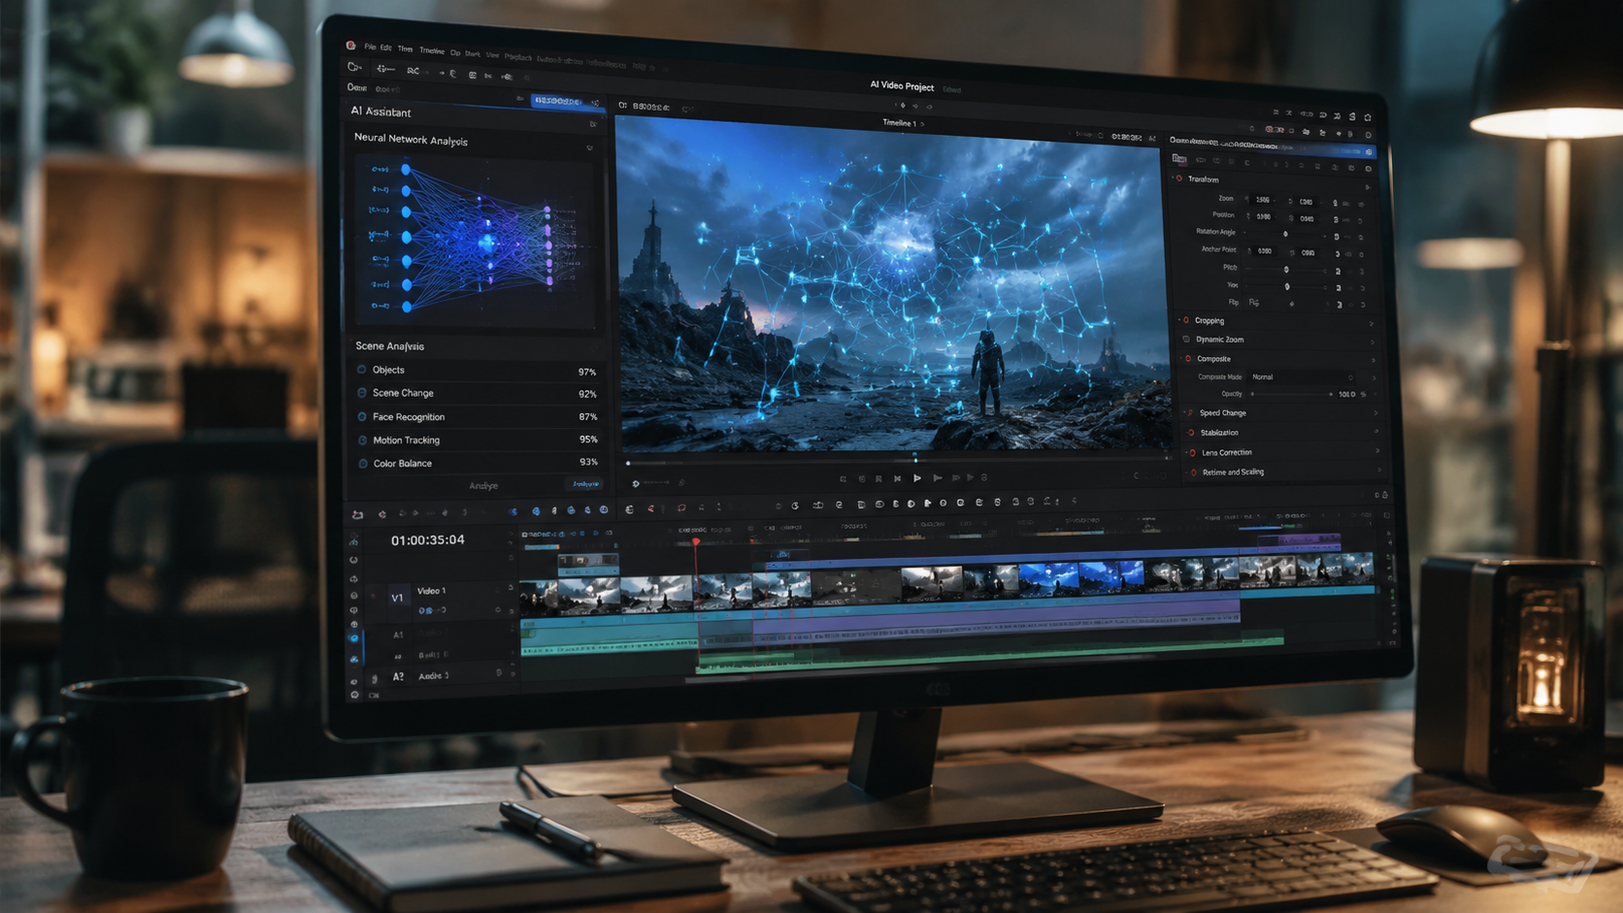Expand the Speed Change section chevron
Screen dimensions: 1623x913
(x=1375, y=414)
